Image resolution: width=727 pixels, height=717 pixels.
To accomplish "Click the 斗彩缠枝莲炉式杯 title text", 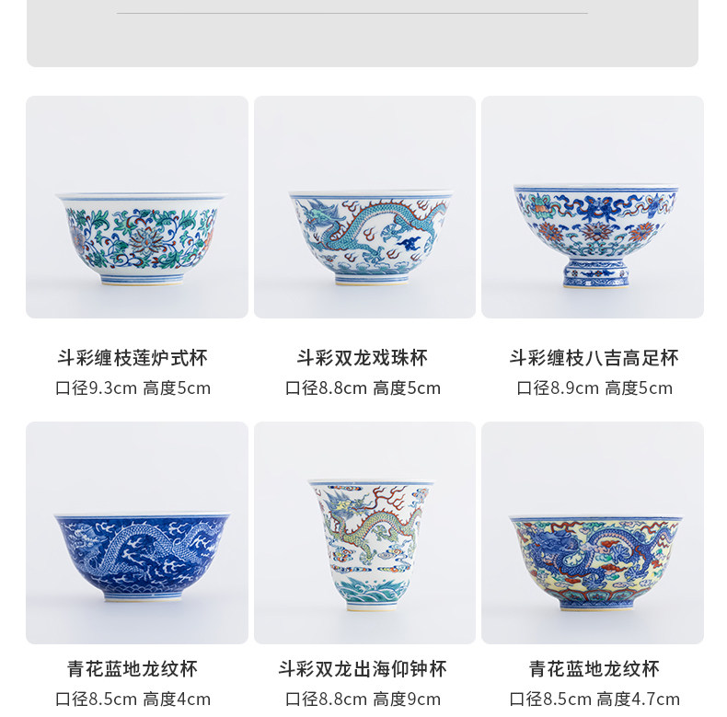I will coord(133,358).
